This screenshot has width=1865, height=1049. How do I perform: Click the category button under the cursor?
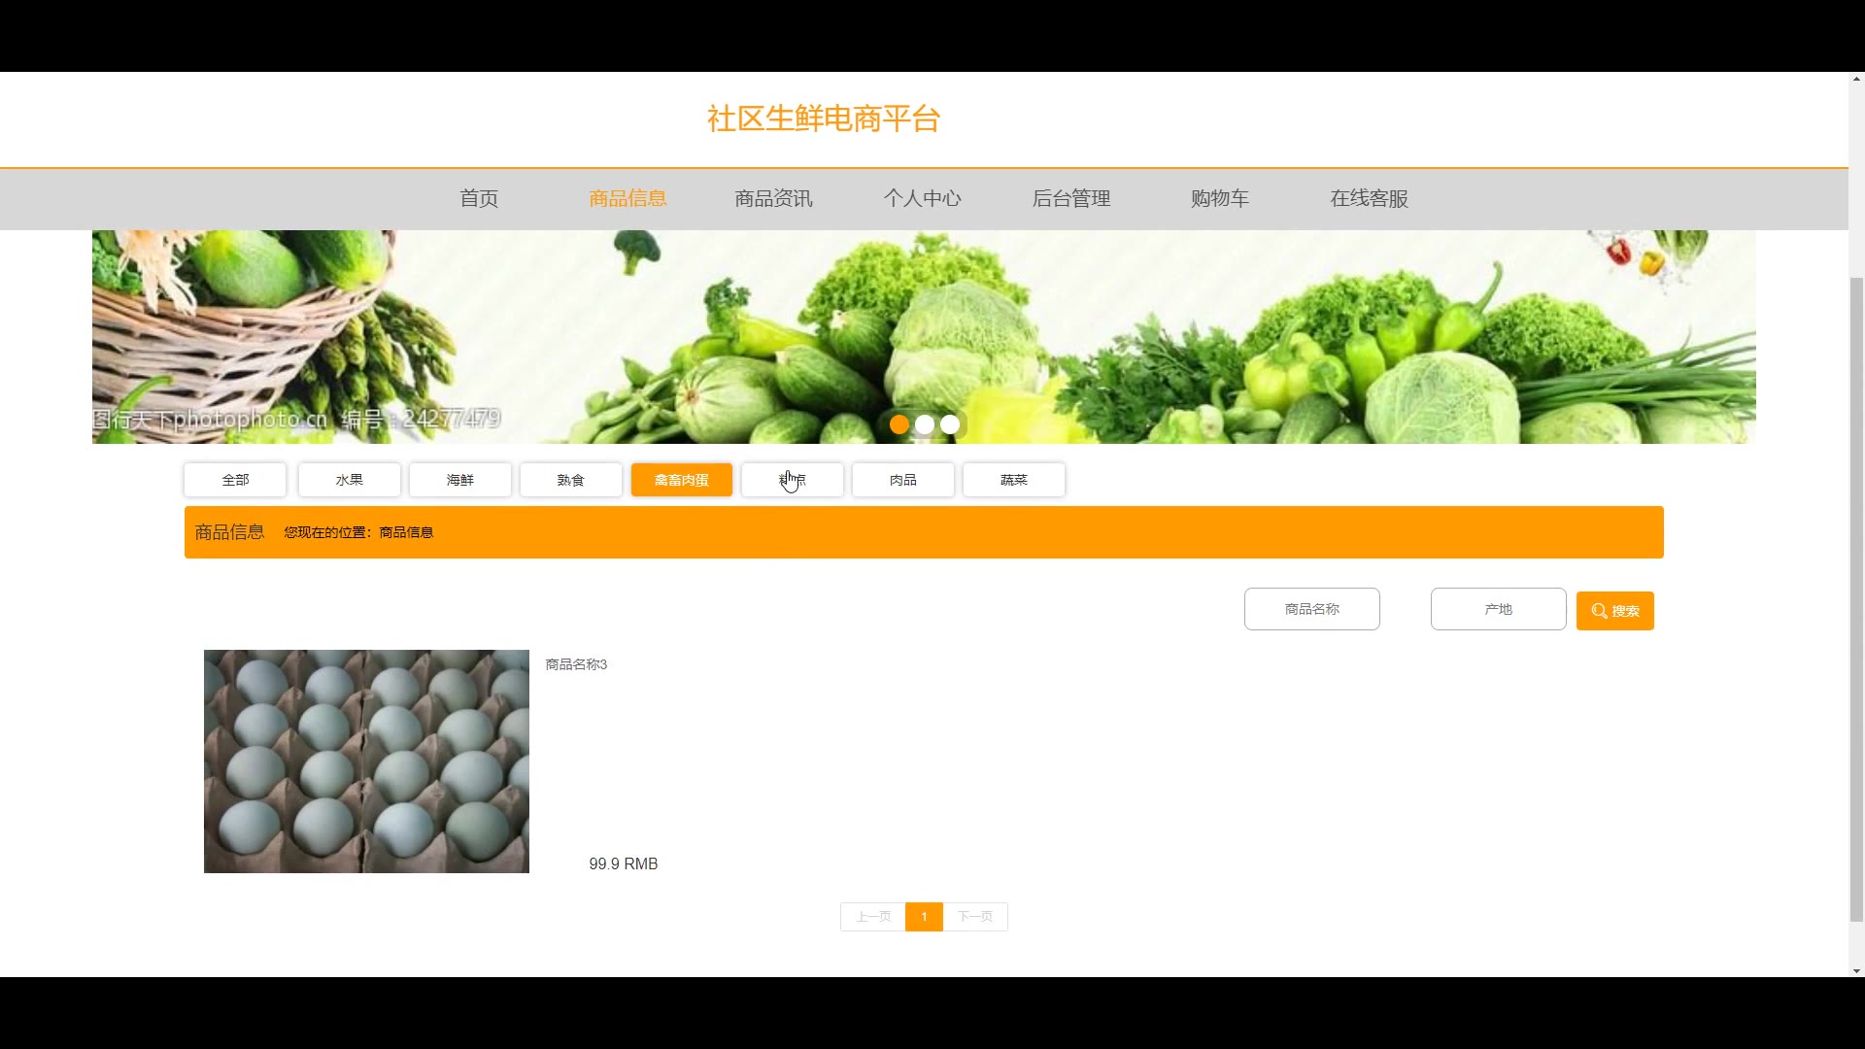[793, 480]
